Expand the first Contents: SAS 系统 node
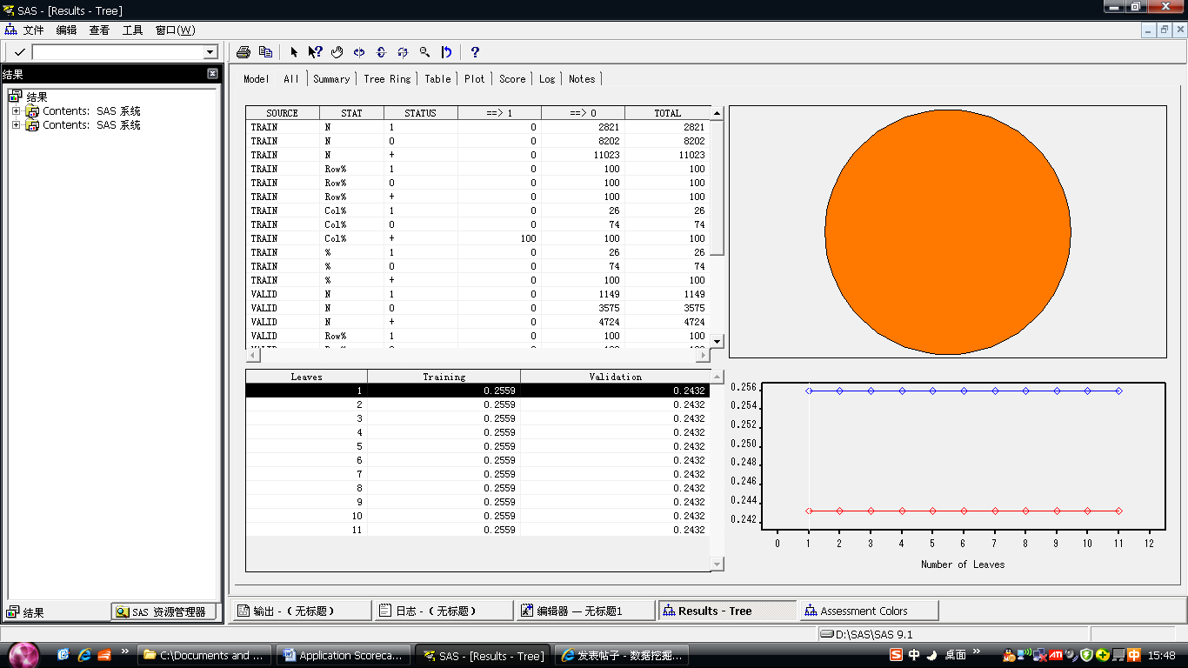This screenshot has width=1188, height=668. click(x=16, y=111)
